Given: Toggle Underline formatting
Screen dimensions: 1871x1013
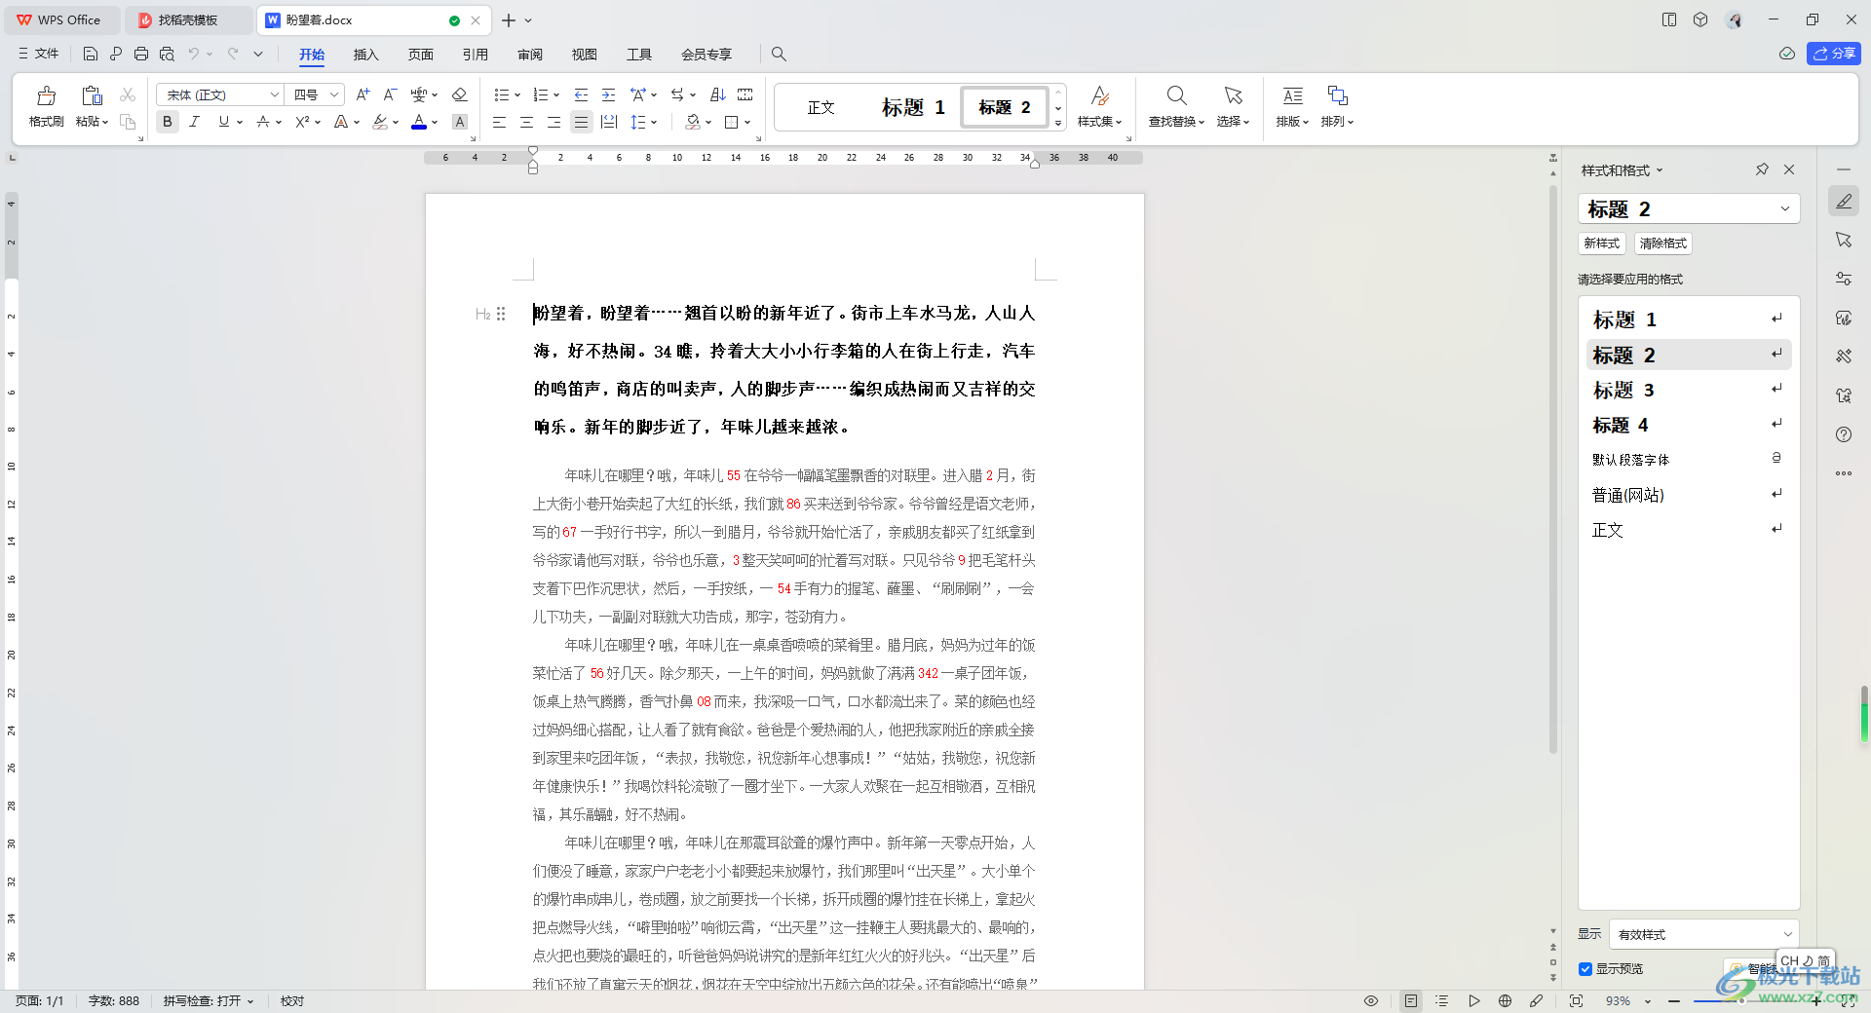Looking at the screenshot, I should [224, 122].
